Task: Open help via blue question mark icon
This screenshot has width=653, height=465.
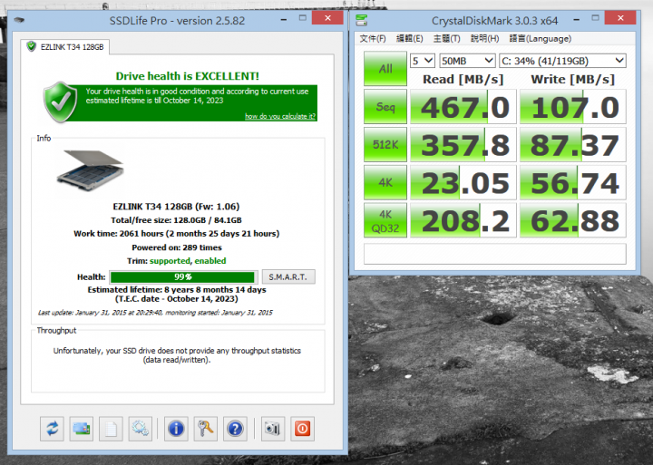Action: (x=235, y=429)
